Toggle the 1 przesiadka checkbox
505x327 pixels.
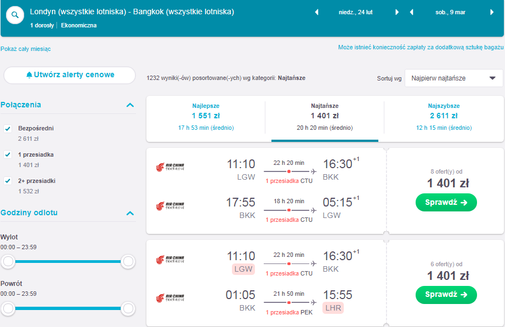pyautogui.click(x=8, y=155)
